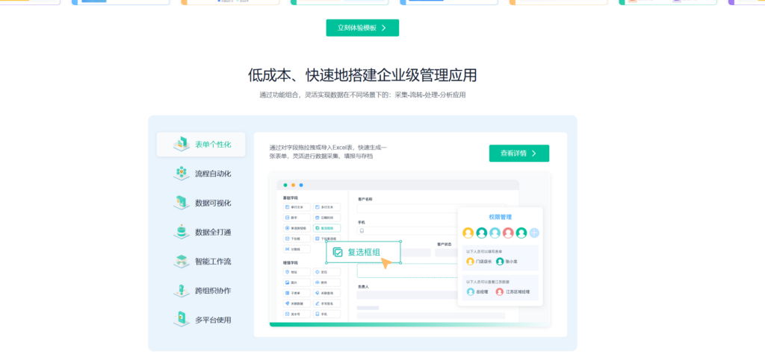
Task: Click the 权限管理 panel title
Action: pos(500,217)
